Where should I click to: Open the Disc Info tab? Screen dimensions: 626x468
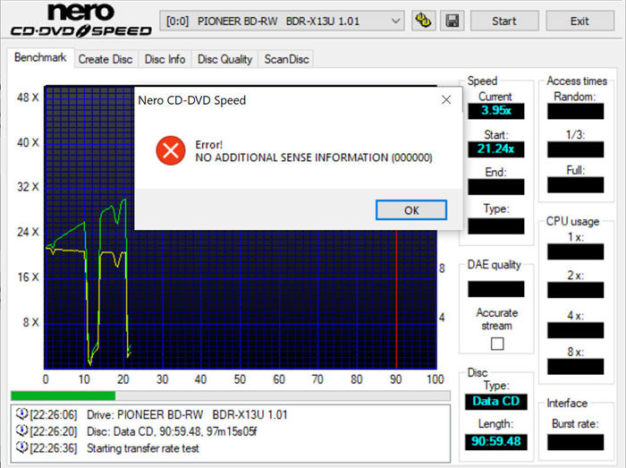[165, 59]
